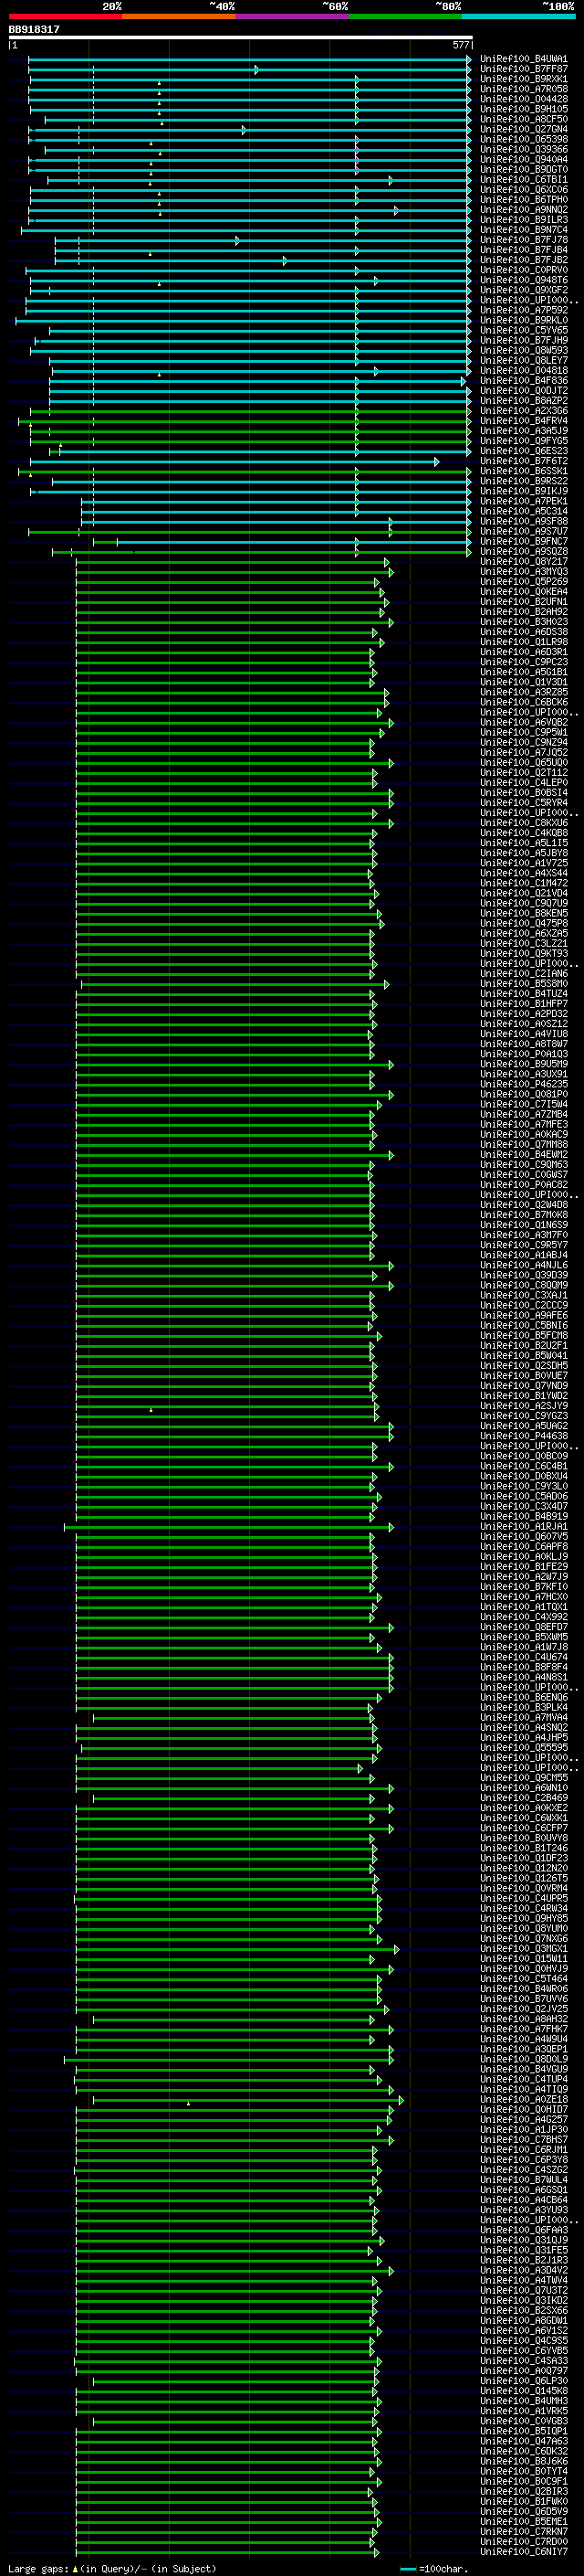Click the red 20% identity legend segment

click(65, 16)
